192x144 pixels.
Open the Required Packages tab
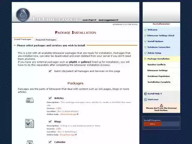(46, 40)
